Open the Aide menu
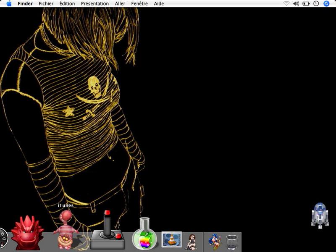Image resolution: width=336 pixels, height=252 pixels. (159, 3)
